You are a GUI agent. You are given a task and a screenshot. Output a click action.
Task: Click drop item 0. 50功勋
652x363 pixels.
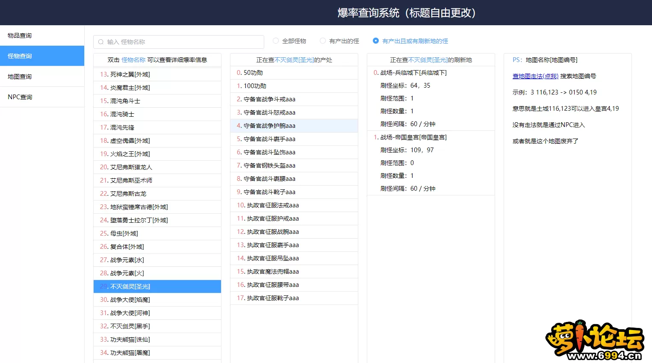[294, 73]
